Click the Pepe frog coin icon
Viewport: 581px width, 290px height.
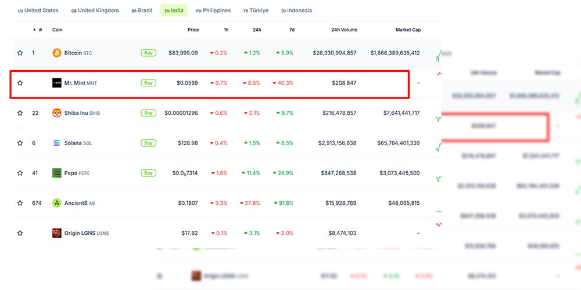click(57, 173)
